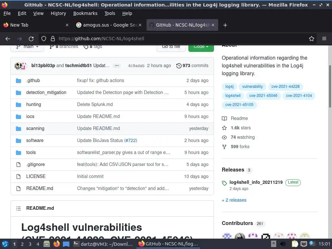Click the file icon beside LICENSE
This screenshot has height=249, width=332.
pyautogui.click(x=18, y=177)
